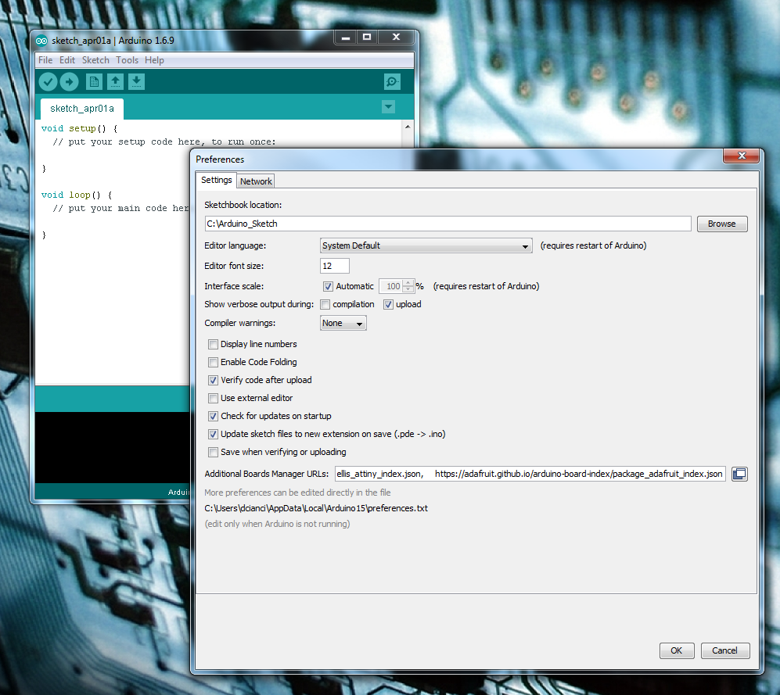Click the Cancel button
Viewport: 780px width, 695px height.
(724, 650)
